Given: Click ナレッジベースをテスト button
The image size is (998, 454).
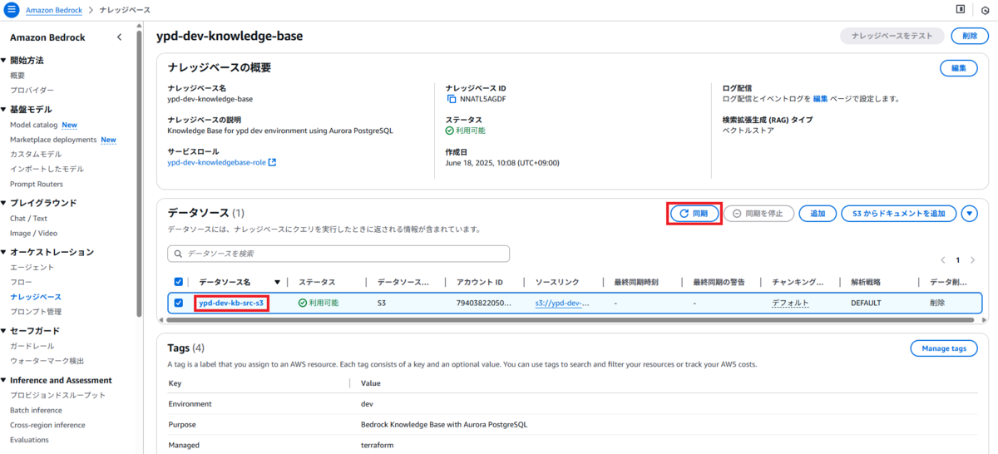Looking at the screenshot, I should [892, 36].
